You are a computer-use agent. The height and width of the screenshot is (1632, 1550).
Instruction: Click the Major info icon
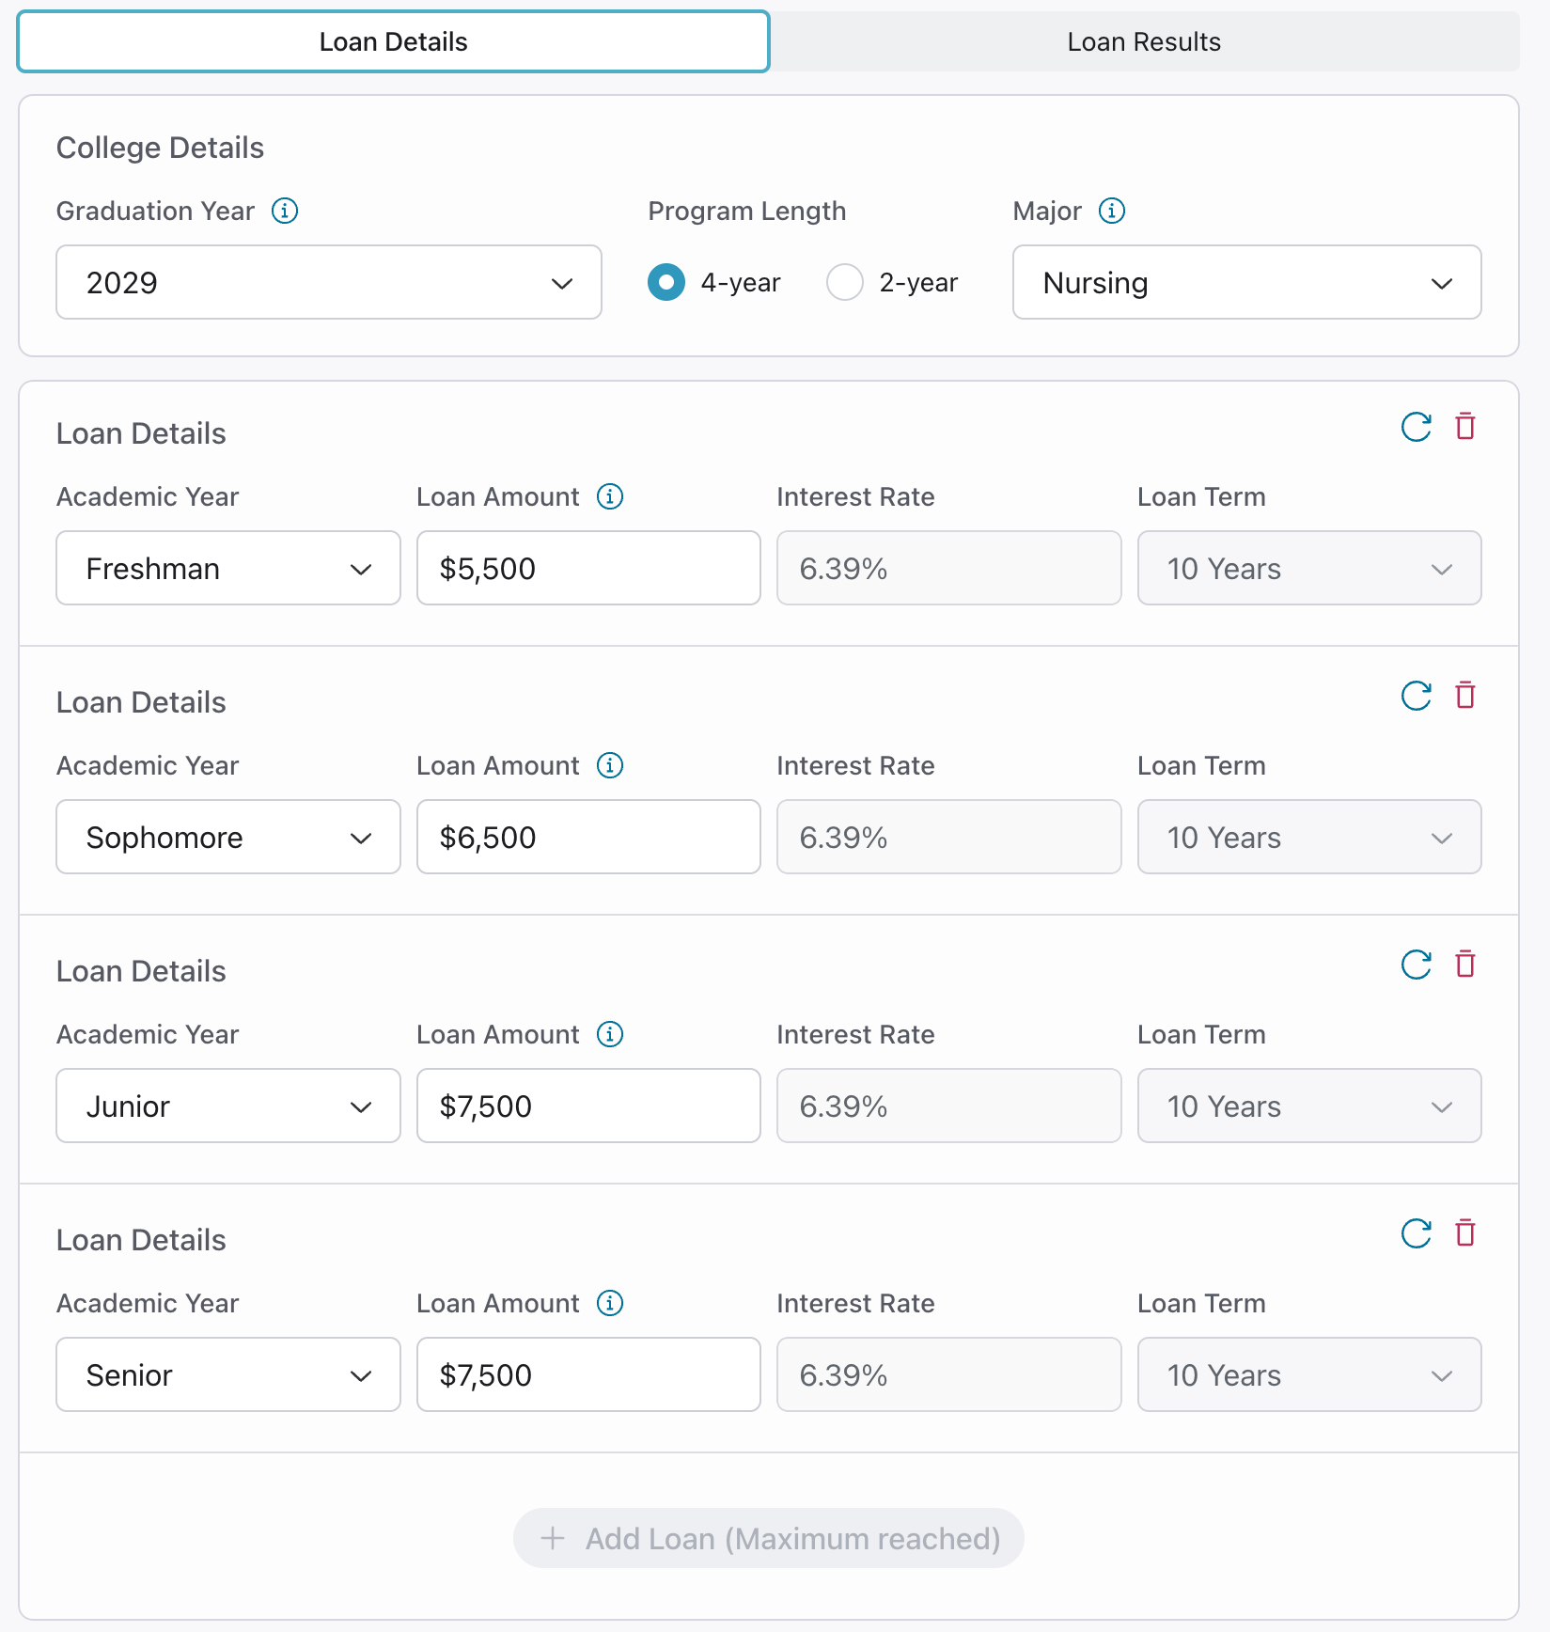tap(1112, 211)
